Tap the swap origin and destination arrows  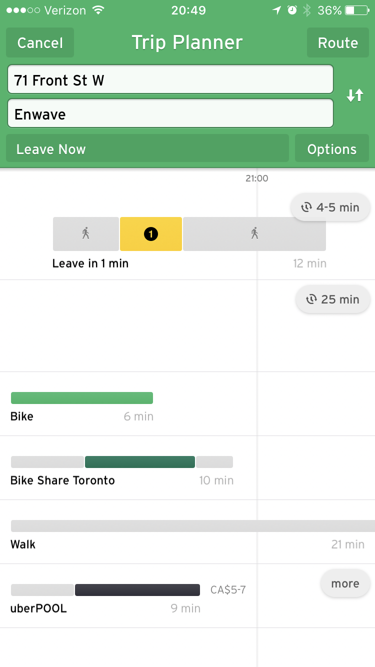[x=355, y=95]
